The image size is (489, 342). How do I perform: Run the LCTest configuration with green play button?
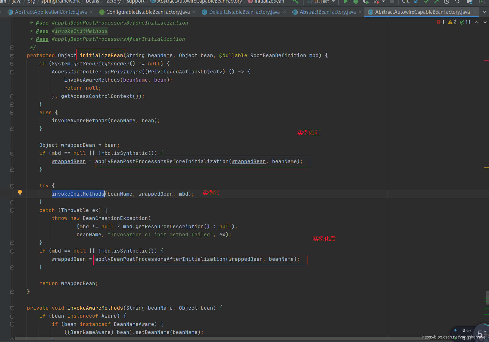coord(346,2)
